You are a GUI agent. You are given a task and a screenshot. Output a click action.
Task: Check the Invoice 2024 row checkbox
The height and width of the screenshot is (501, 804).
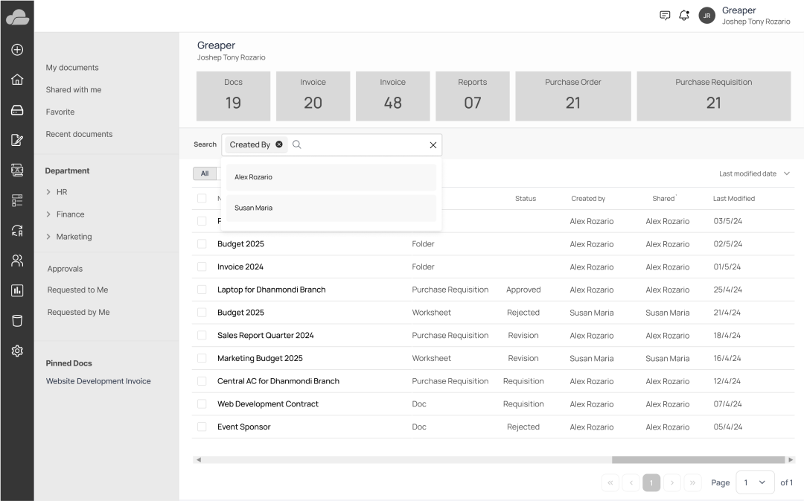202,267
